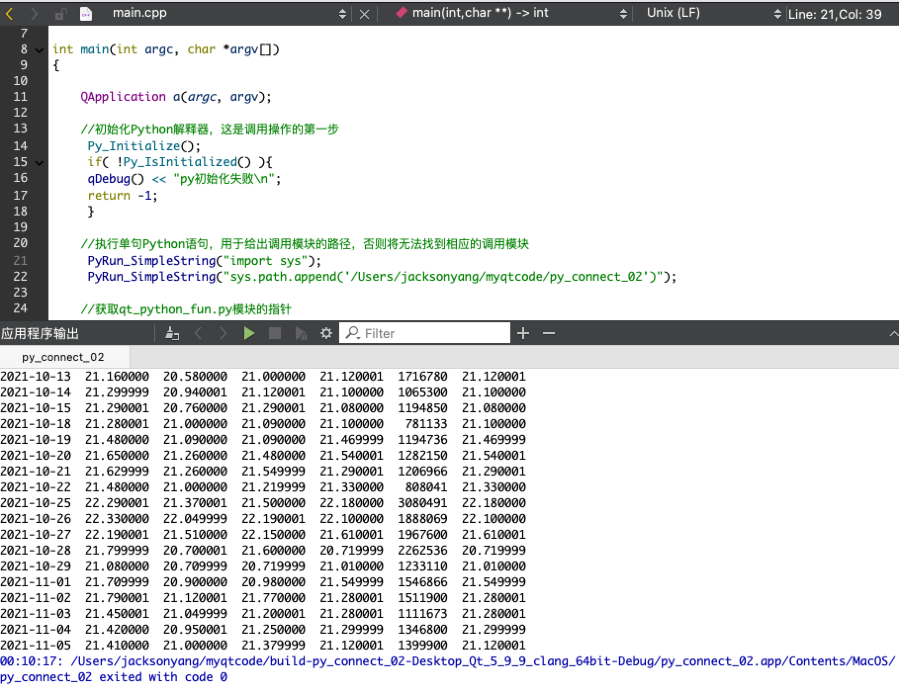Toggle output pane size with corner chevron
The width and height of the screenshot is (899, 696).
tap(894, 334)
